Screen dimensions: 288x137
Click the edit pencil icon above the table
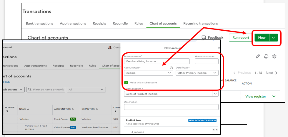pos(258,57)
